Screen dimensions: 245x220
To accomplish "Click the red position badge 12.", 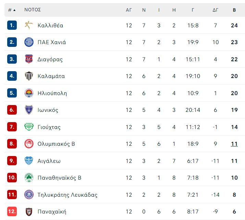I will (12, 211).
